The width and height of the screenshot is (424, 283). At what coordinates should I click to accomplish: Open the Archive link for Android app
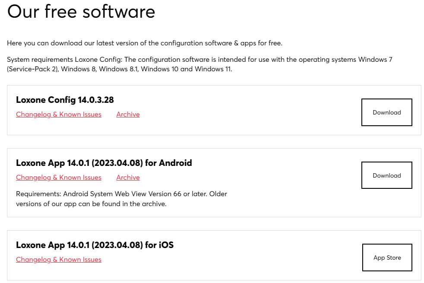pos(128,178)
